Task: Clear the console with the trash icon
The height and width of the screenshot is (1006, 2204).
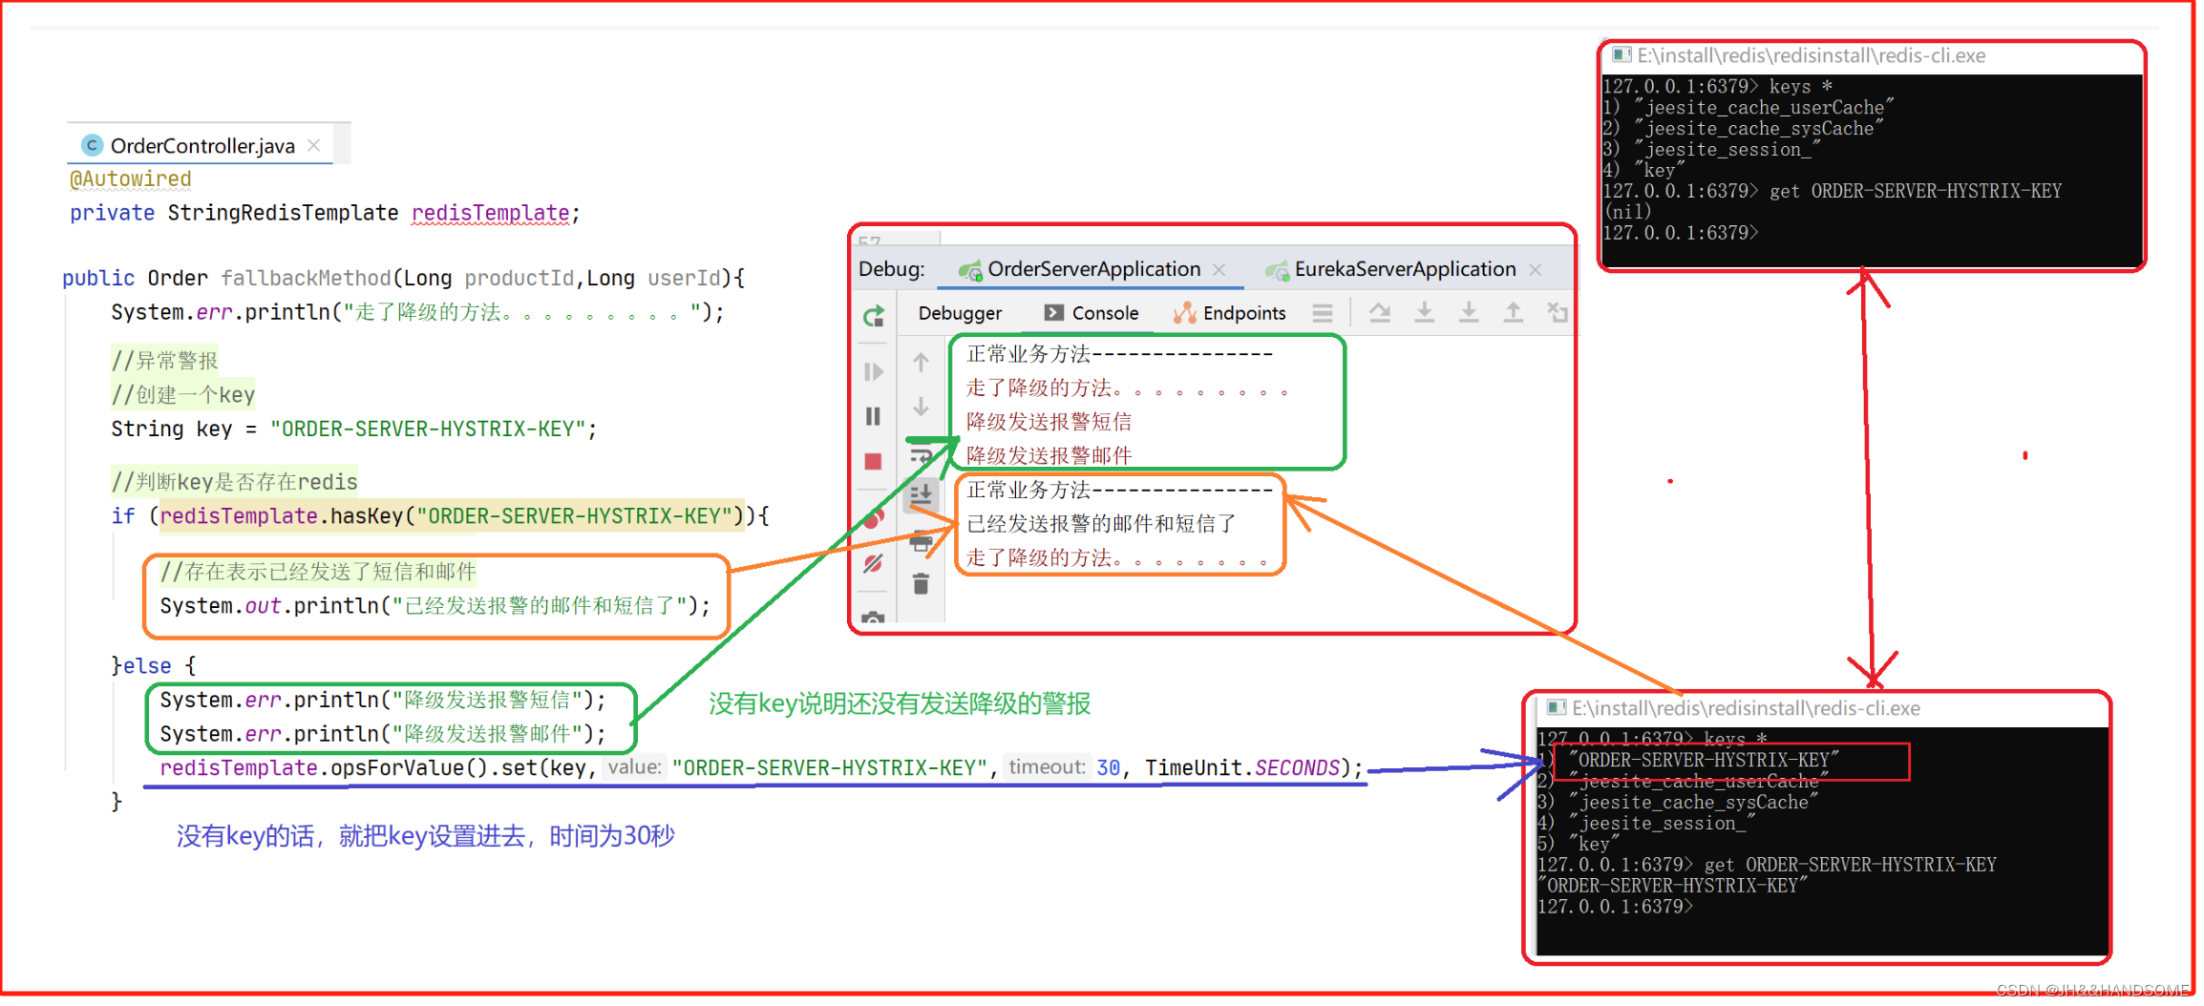Action: [x=921, y=584]
